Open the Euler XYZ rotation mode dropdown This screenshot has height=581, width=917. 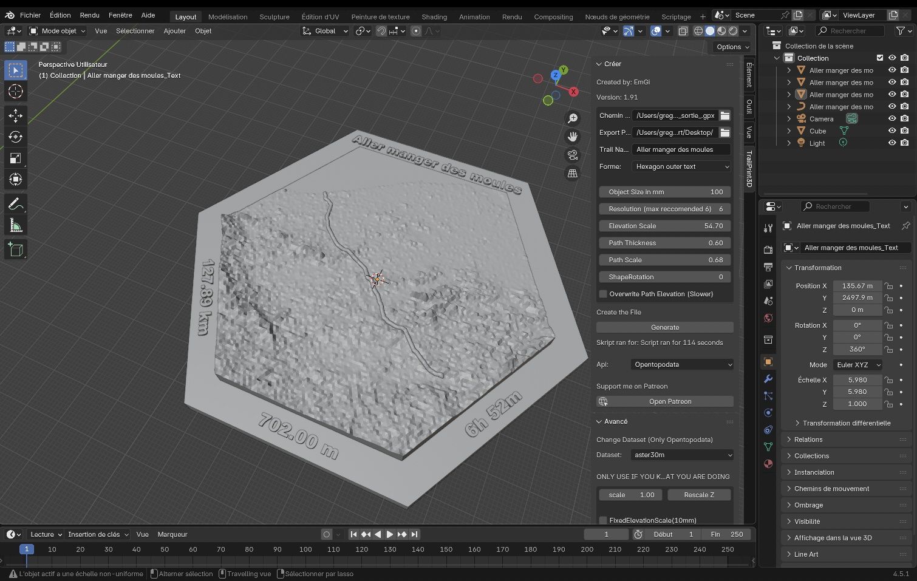(x=857, y=365)
